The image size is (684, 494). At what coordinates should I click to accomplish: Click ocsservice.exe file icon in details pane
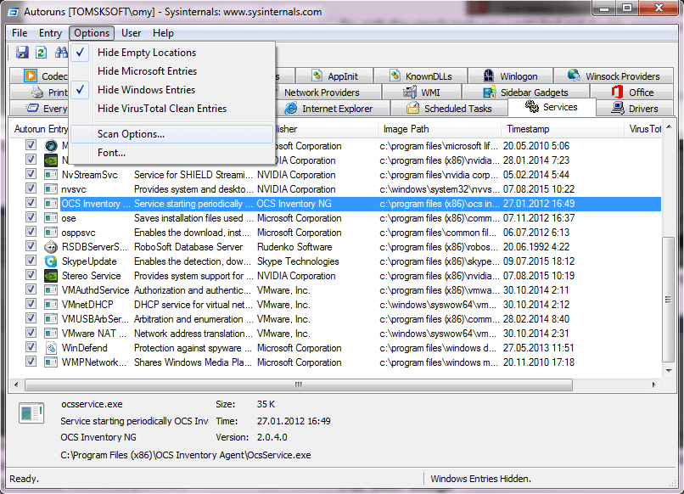coord(31,413)
